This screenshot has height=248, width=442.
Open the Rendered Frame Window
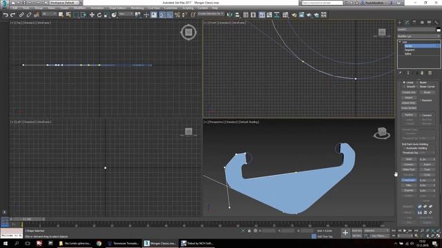pyautogui.click(x=302, y=14)
